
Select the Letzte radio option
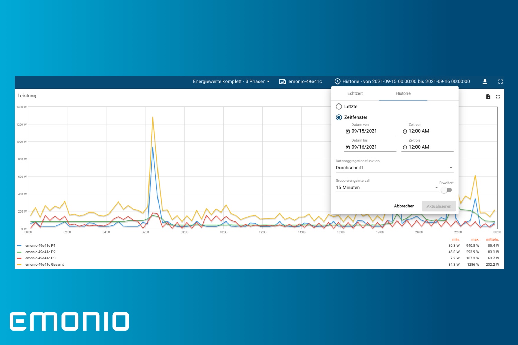click(339, 107)
